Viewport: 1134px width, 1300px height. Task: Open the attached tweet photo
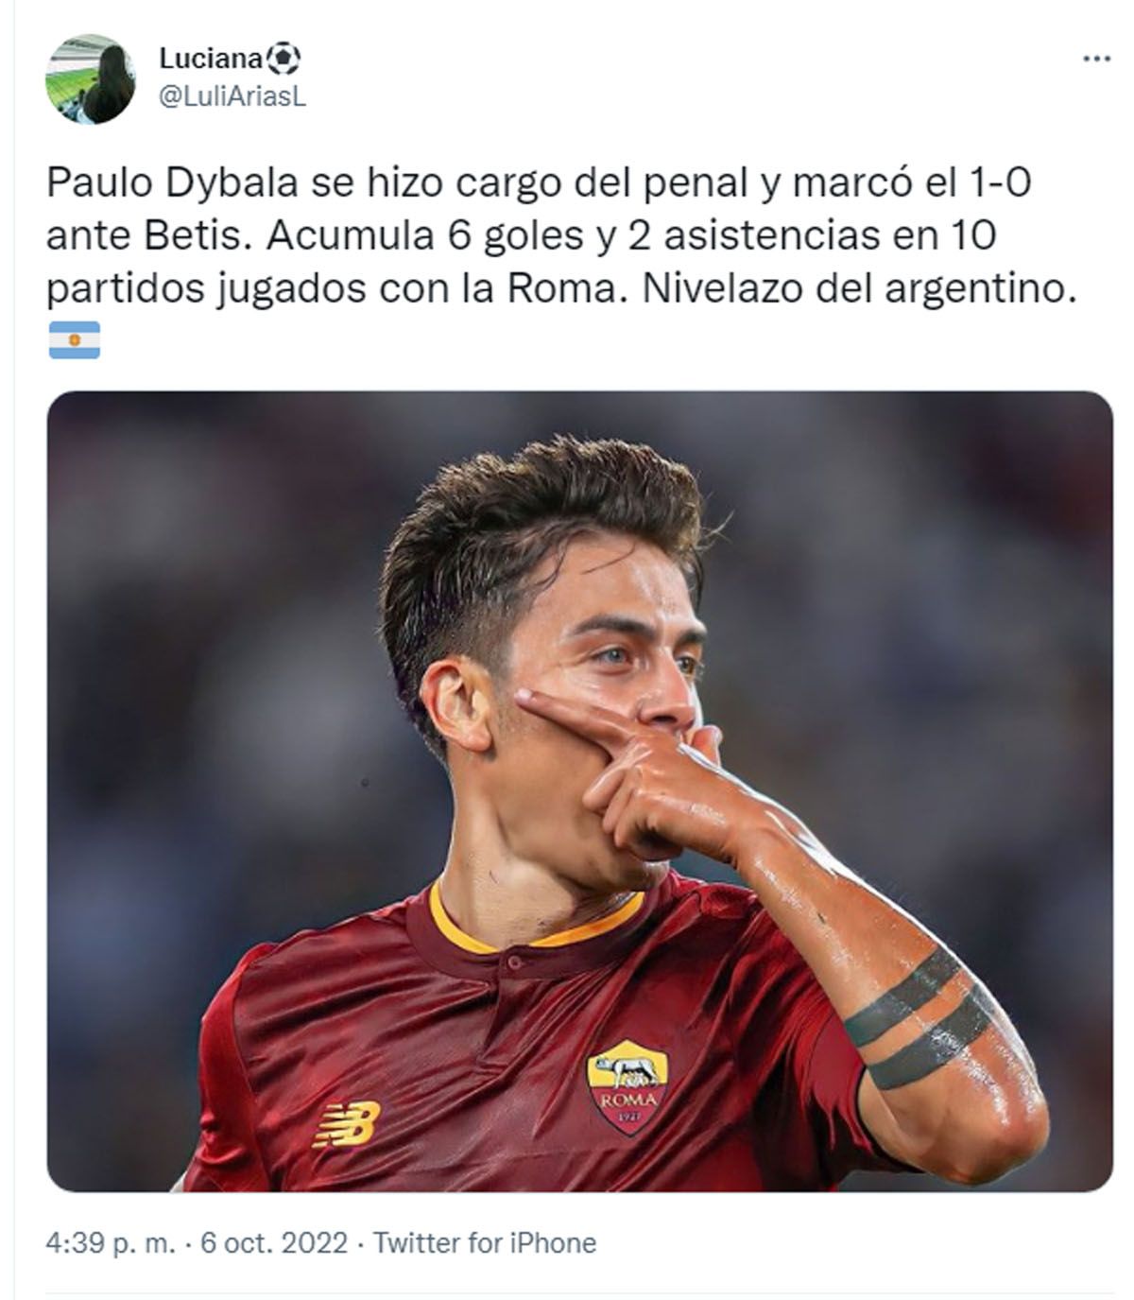tap(579, 791)
